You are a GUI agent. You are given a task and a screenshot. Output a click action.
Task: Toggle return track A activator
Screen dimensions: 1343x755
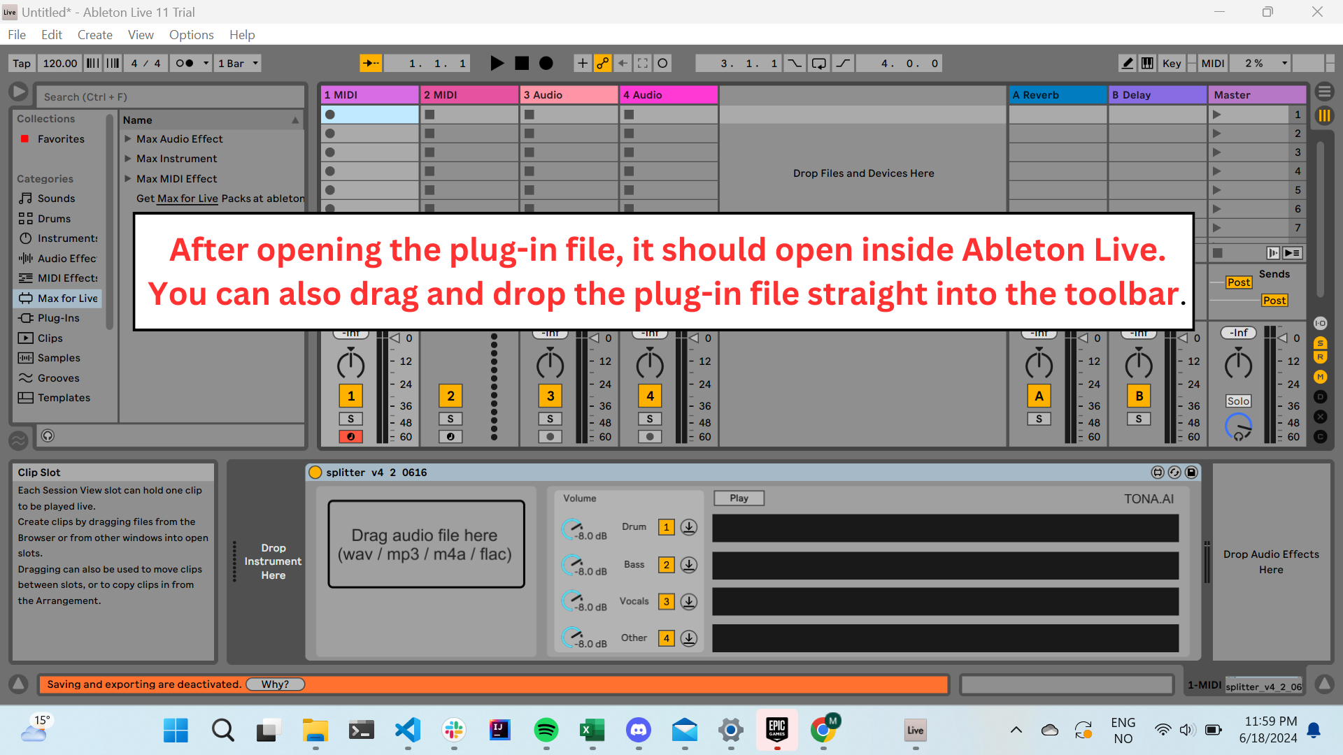point(1039,396)
